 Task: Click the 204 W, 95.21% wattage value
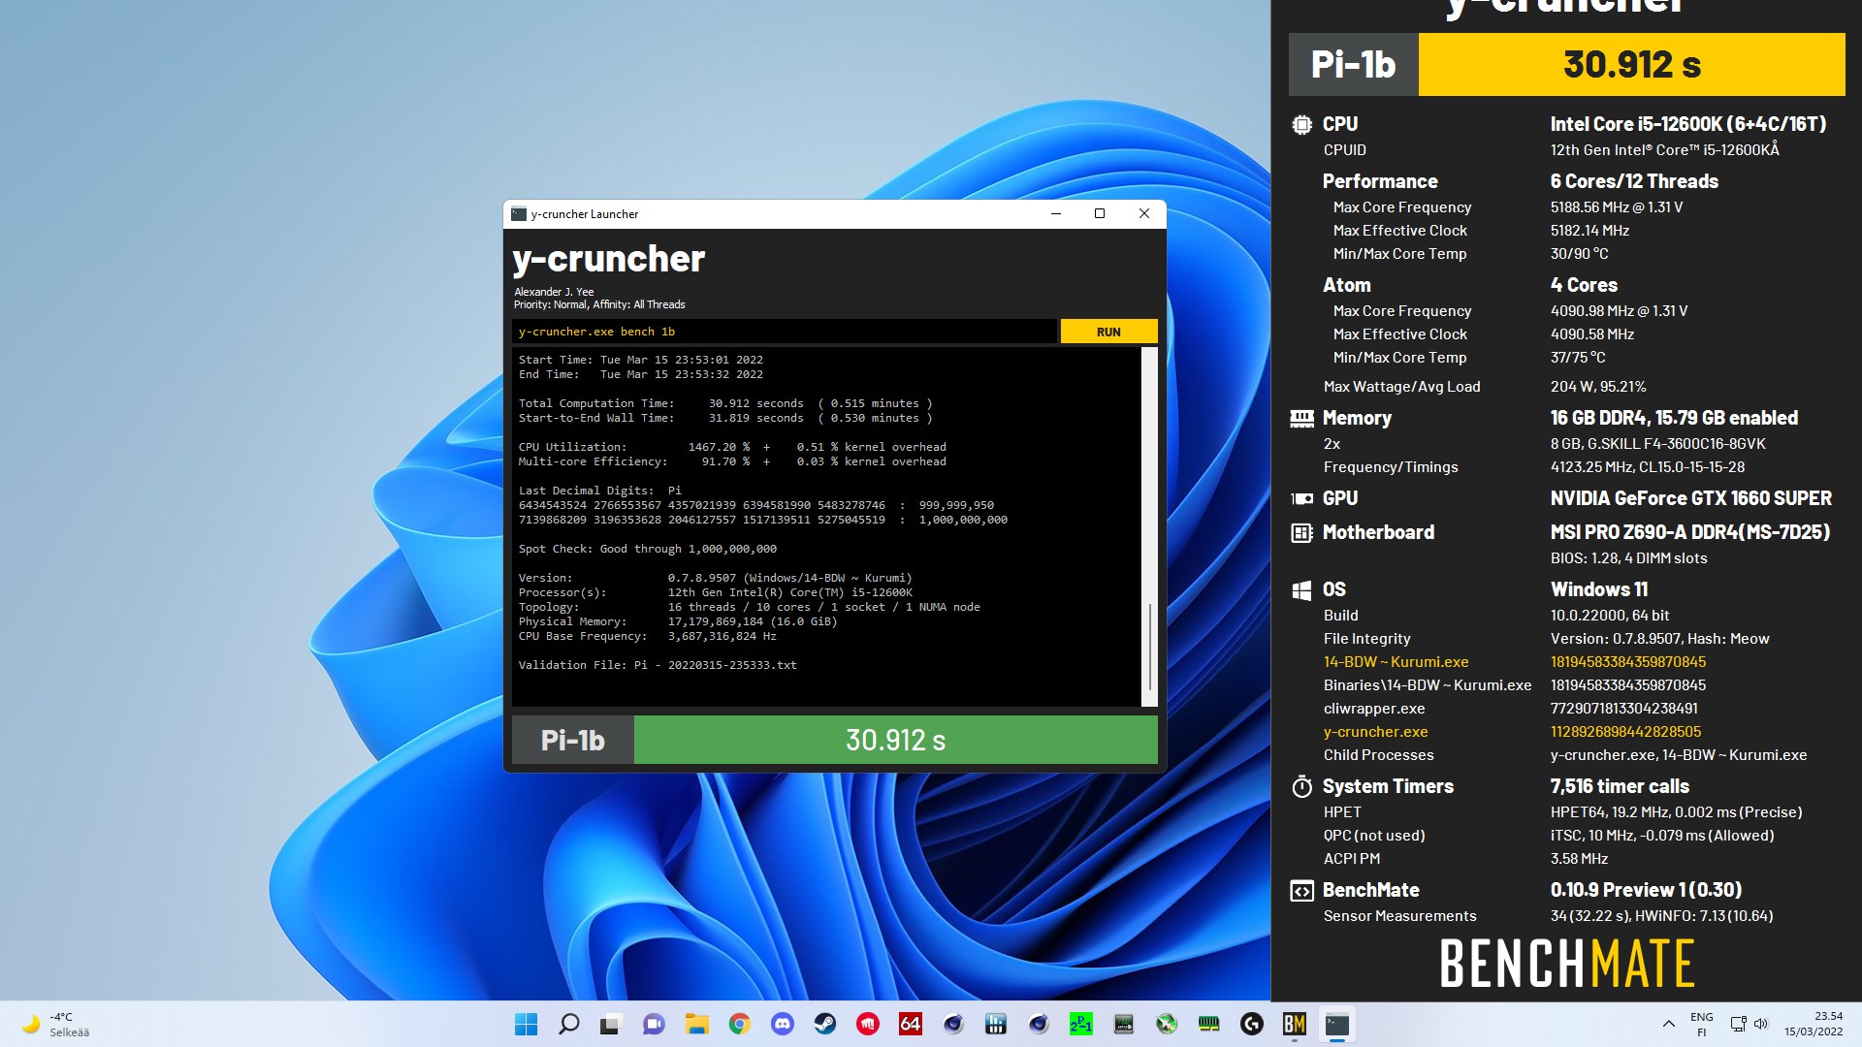1598,387
